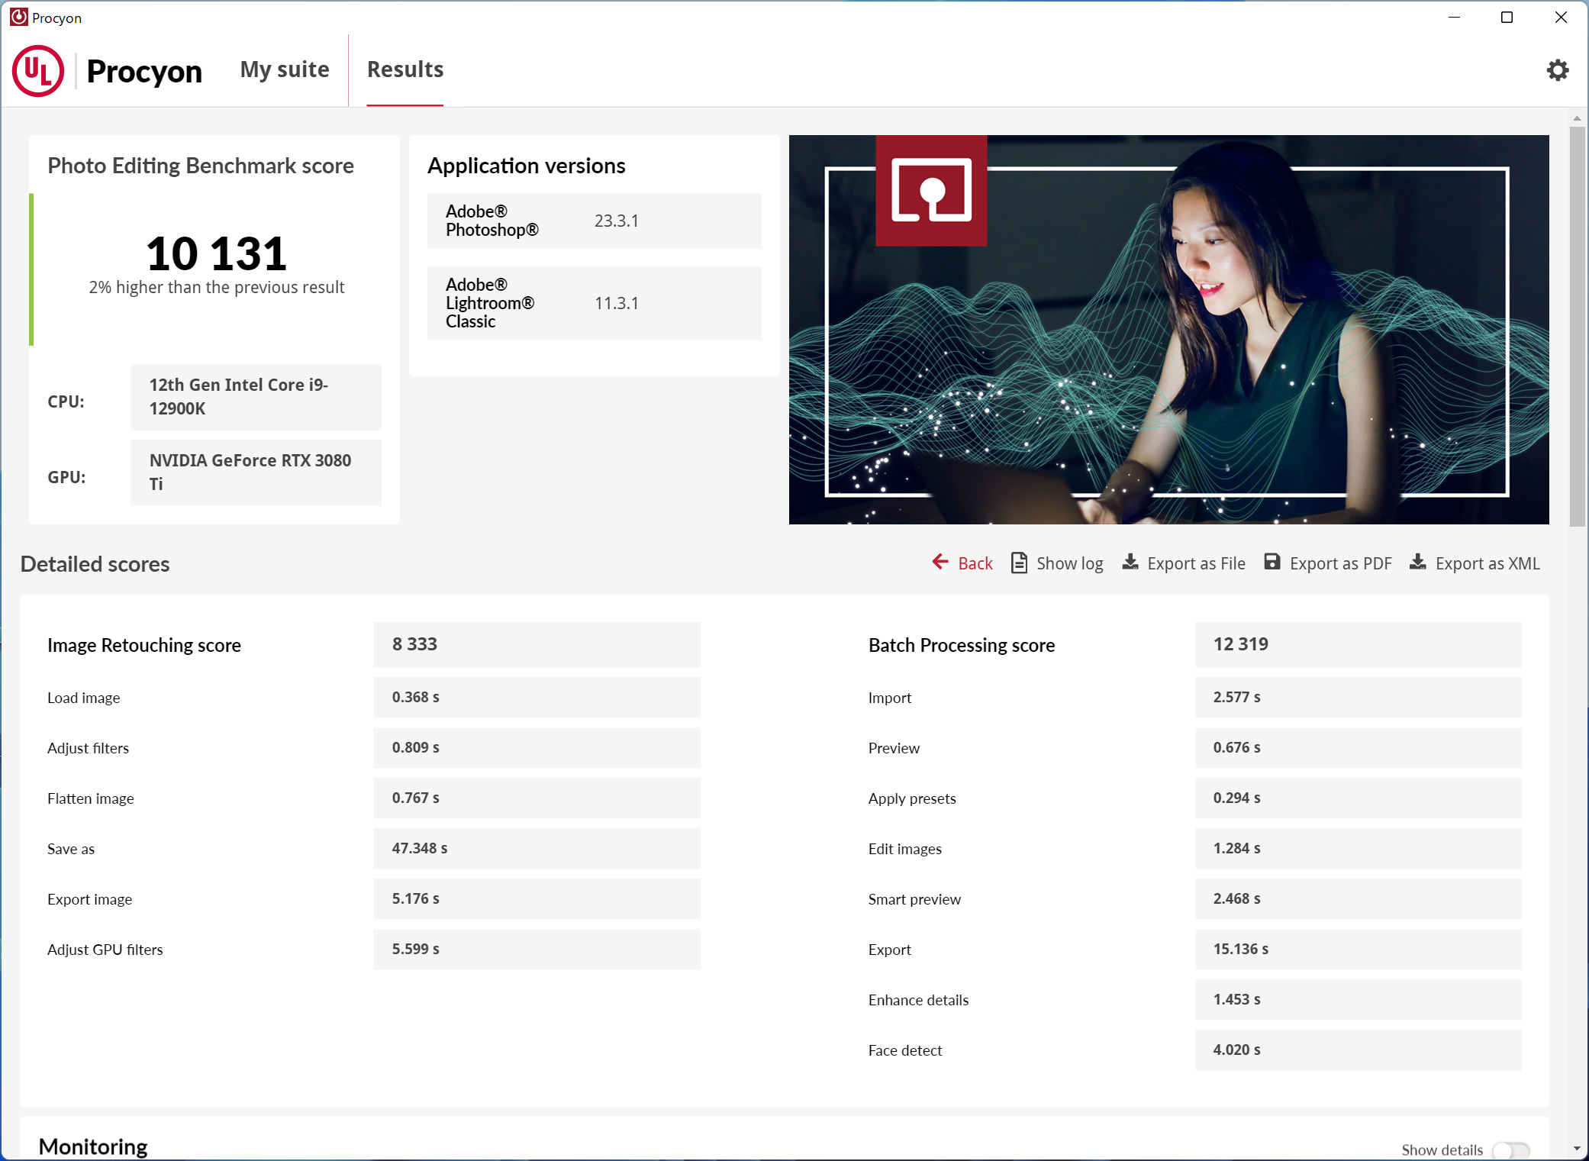Image resolution: width=1589 pixels, height=1161 pixels.
Task: Click the Export as File download icon
Action: [1130, 563]
